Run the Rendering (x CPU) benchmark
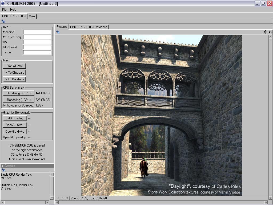The width and height of the screenshot is (273, 205). coord(19,100)
